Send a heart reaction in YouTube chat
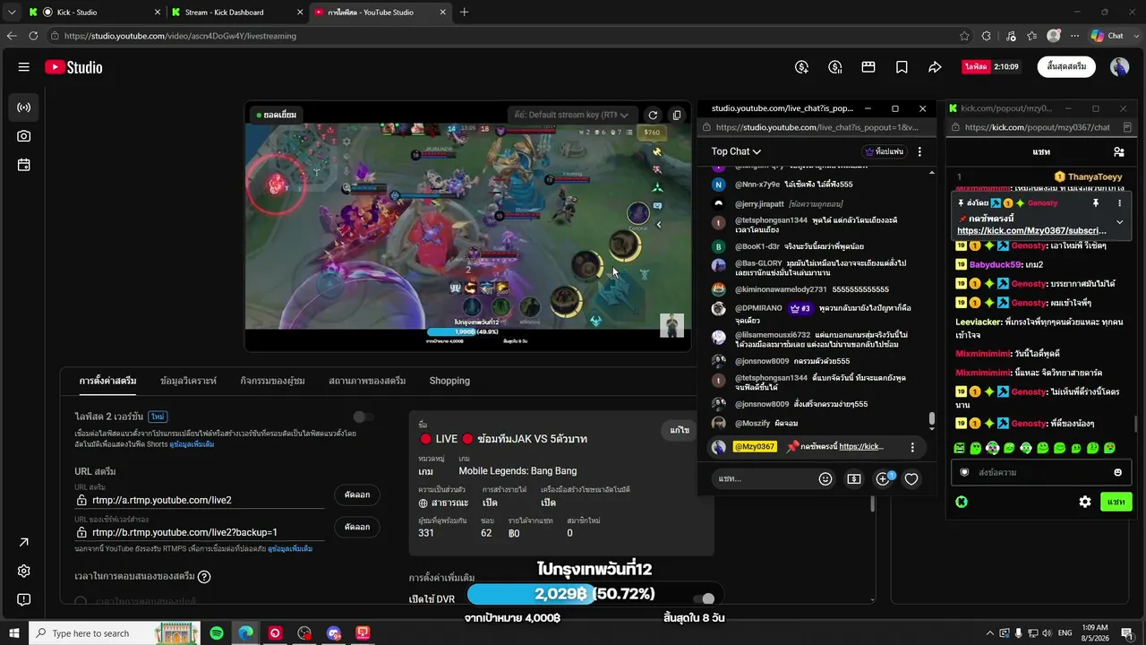The width and height of the screenshot is (1146, 645). tap(911, 479)
